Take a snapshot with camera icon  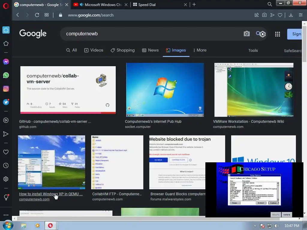(264, 15)
